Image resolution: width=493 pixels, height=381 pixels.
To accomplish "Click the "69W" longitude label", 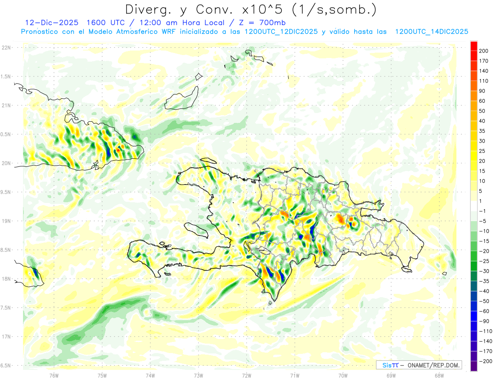I will tap(391, 376).
